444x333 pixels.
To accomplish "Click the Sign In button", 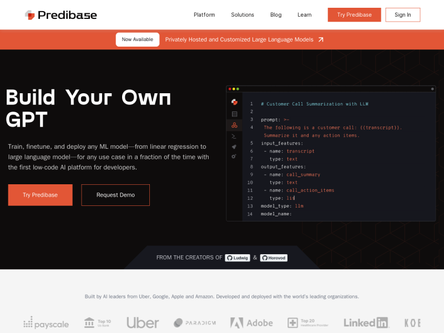I will pos(403,15).
